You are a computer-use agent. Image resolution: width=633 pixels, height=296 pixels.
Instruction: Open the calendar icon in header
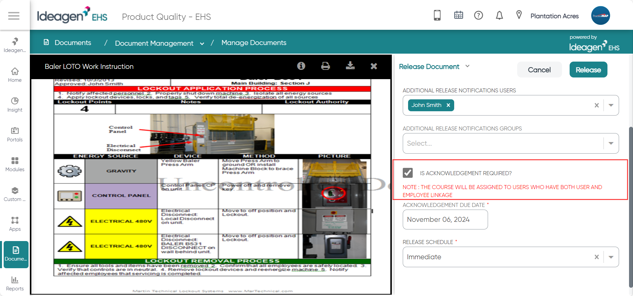[x=458, y=15]
